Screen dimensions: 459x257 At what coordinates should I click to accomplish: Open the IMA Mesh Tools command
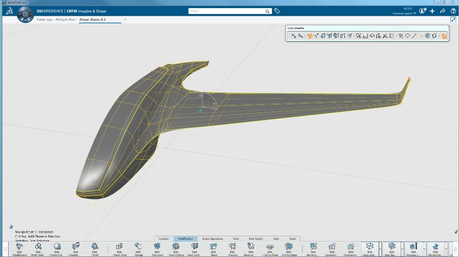[119, 249]
